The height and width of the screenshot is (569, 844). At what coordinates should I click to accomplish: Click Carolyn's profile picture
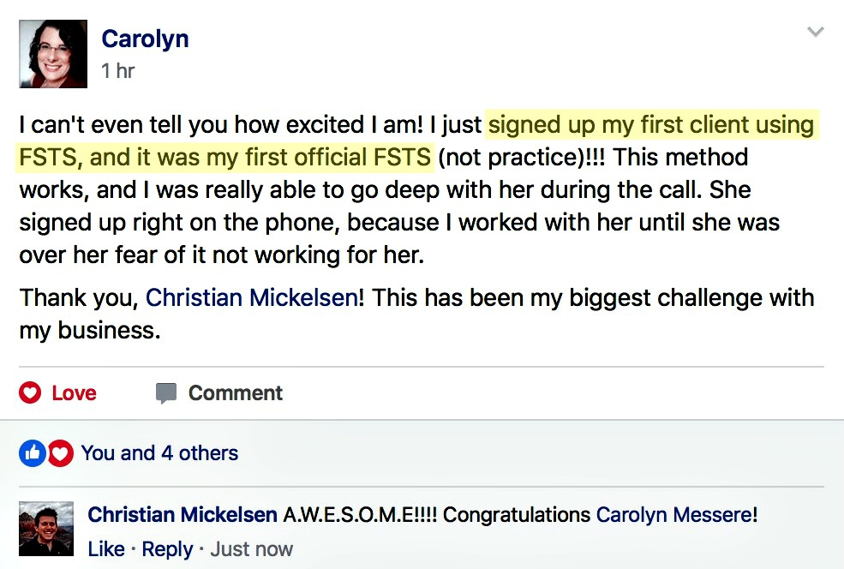(53, 54)
